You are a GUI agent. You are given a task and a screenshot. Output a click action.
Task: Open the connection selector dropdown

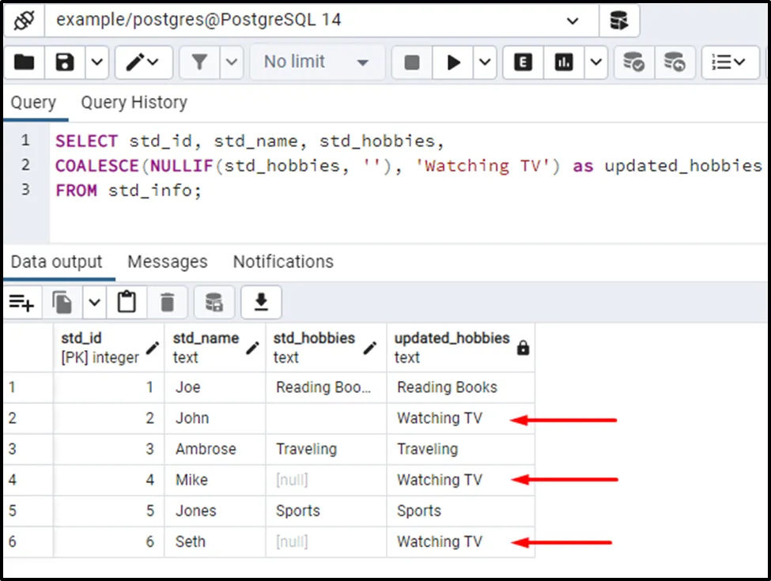tap(573, 21)
